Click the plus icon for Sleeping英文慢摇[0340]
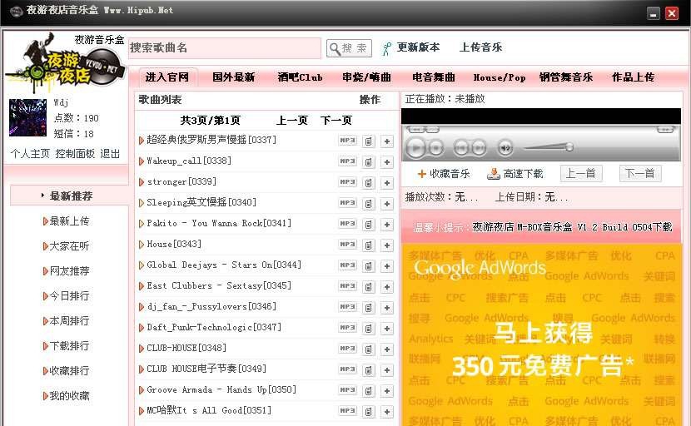This screenshot has width=691, height=426. click(x=387, y=204)
